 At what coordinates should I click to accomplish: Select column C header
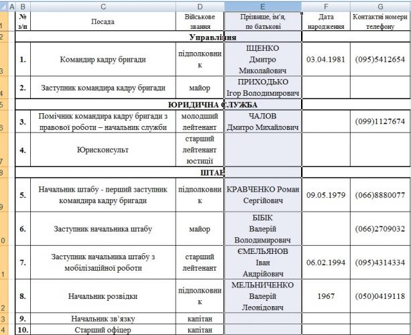[x=103, y=5]
